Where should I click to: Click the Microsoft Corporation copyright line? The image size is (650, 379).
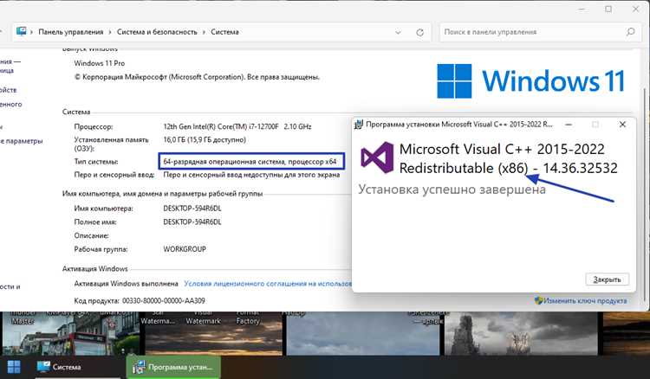coord(197,77)
